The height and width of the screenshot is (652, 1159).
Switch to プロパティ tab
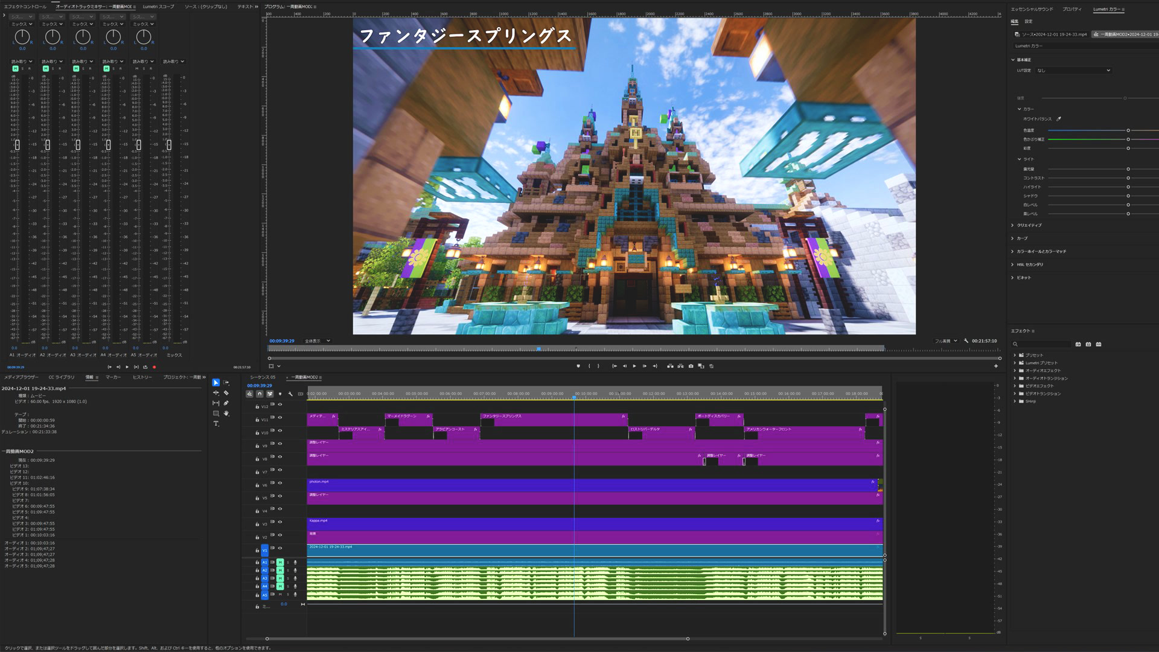click(1072, 9)
